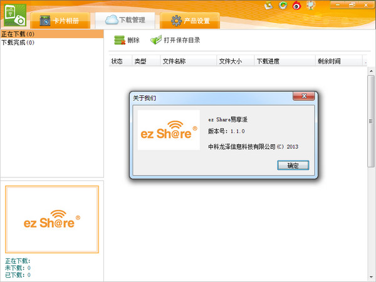The width and height of the screenshot is (376, 282).
Task: Sort by the 类型 column header
Action: tap(146, 61)
